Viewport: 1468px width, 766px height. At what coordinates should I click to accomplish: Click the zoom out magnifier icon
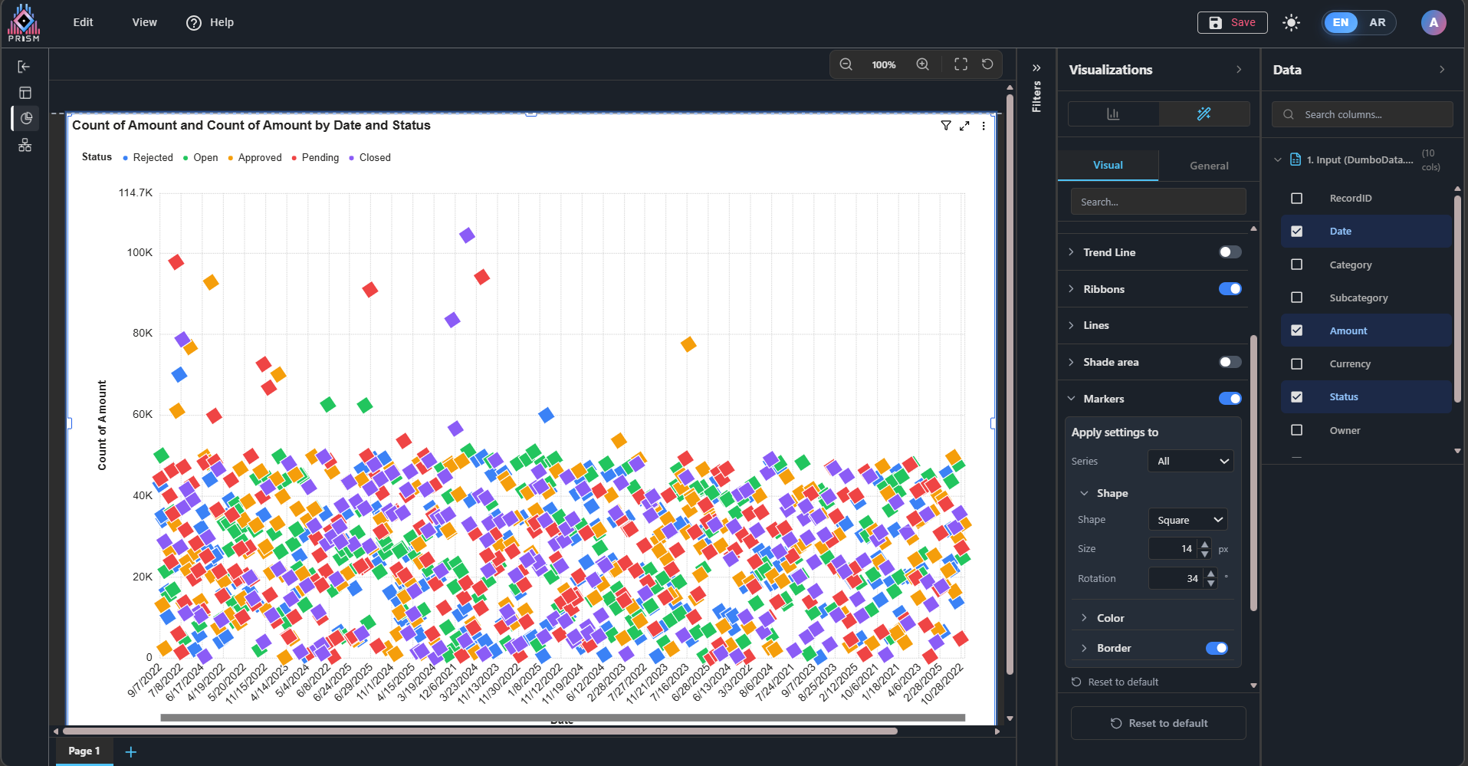point(846,64)
